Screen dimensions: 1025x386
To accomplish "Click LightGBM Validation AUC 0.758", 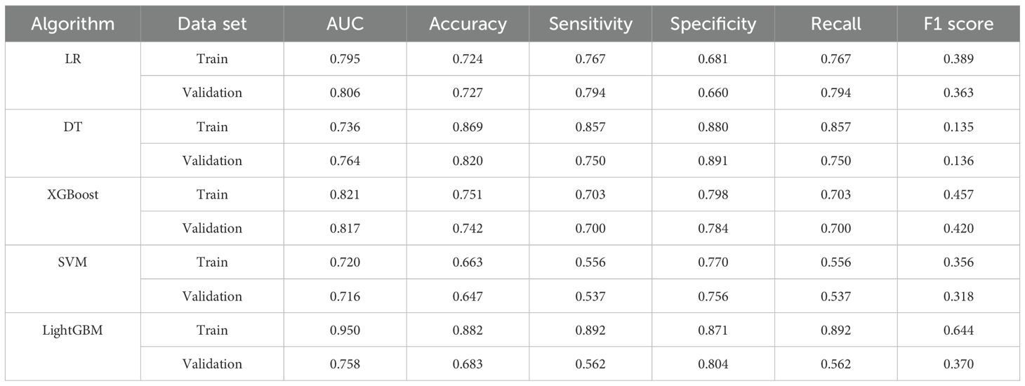I will pos(345,364).
